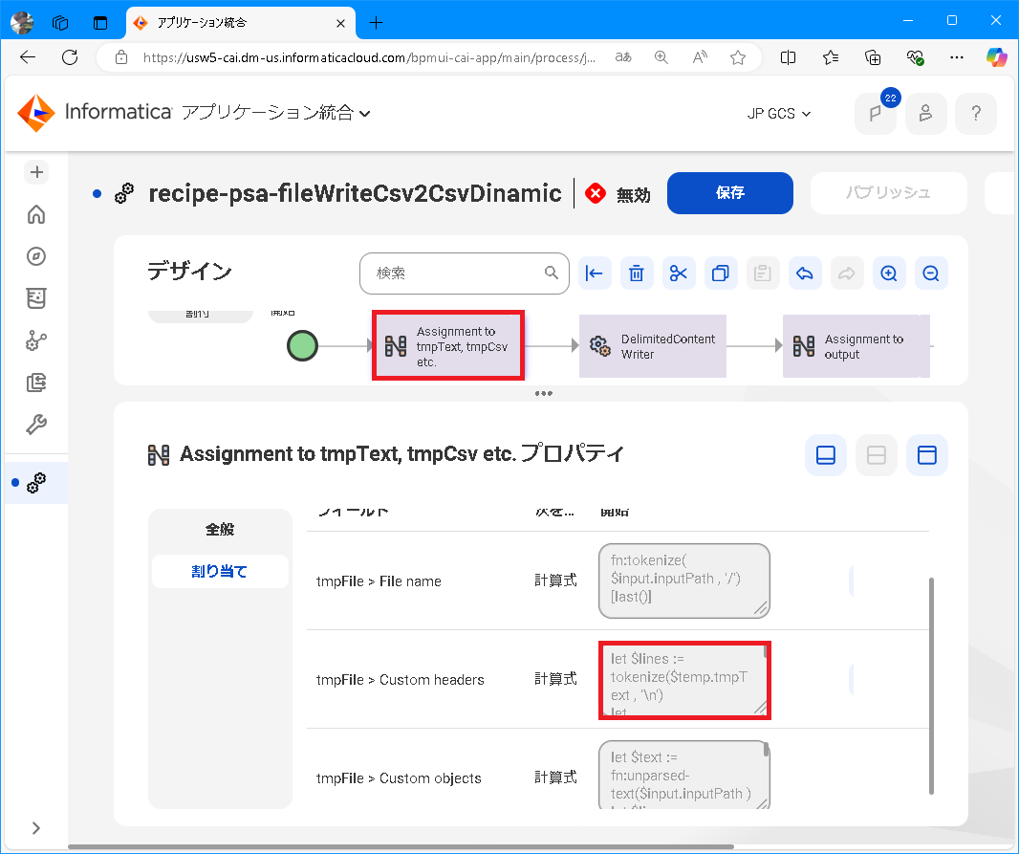The image size is (1019, 854).
Task: Open browser settings and more menu
Action: pyautogui.click(x=957, y=57)
